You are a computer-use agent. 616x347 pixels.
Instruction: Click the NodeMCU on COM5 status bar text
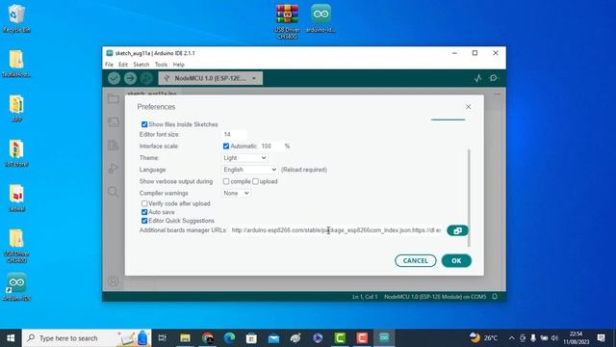click(x=435, y=297)
